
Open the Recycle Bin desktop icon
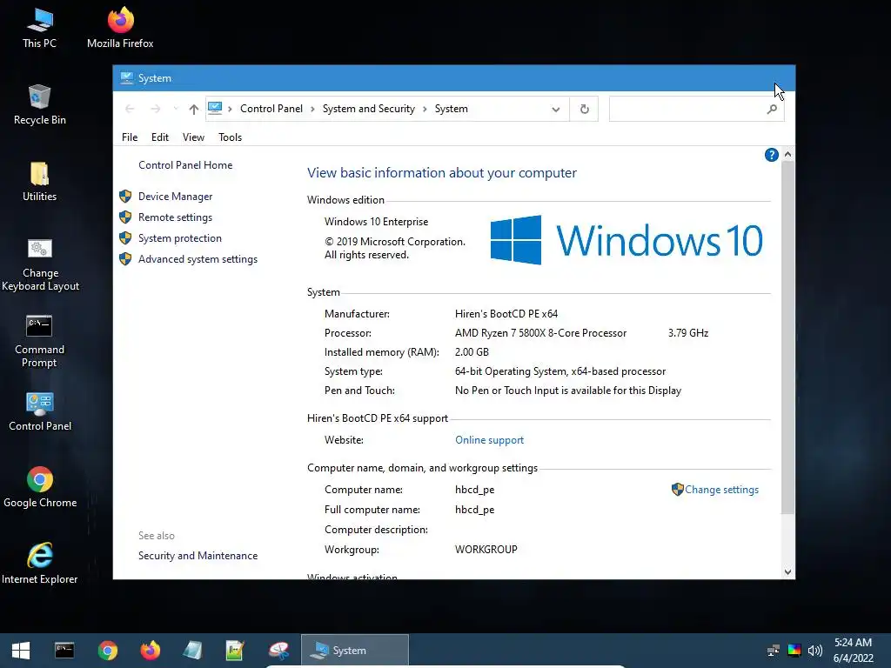[x=39, y=105]
